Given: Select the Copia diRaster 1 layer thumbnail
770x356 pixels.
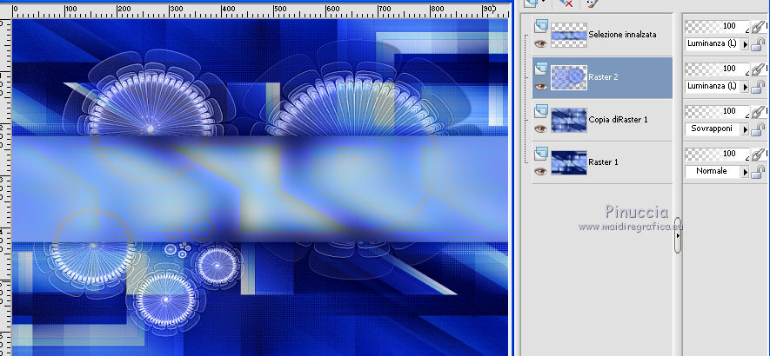Looking at the screenshot, I should [x=569, y=120].
